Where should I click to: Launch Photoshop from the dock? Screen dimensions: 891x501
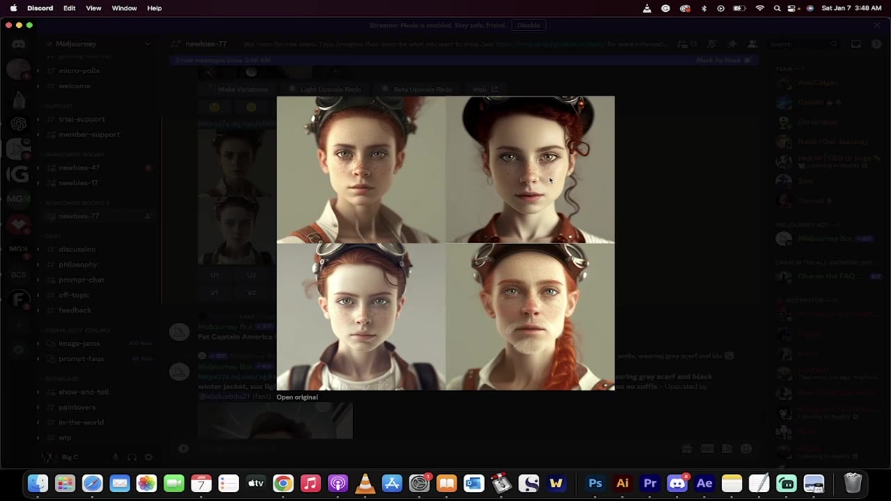595,483
